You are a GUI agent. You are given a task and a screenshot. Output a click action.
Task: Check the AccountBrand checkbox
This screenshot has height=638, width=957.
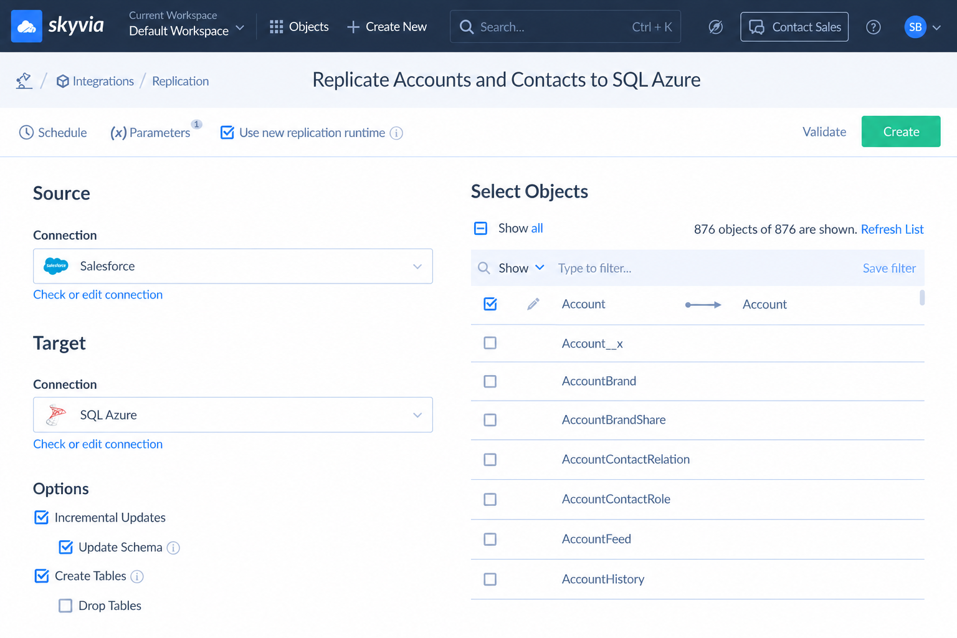[x=490, y=381]
